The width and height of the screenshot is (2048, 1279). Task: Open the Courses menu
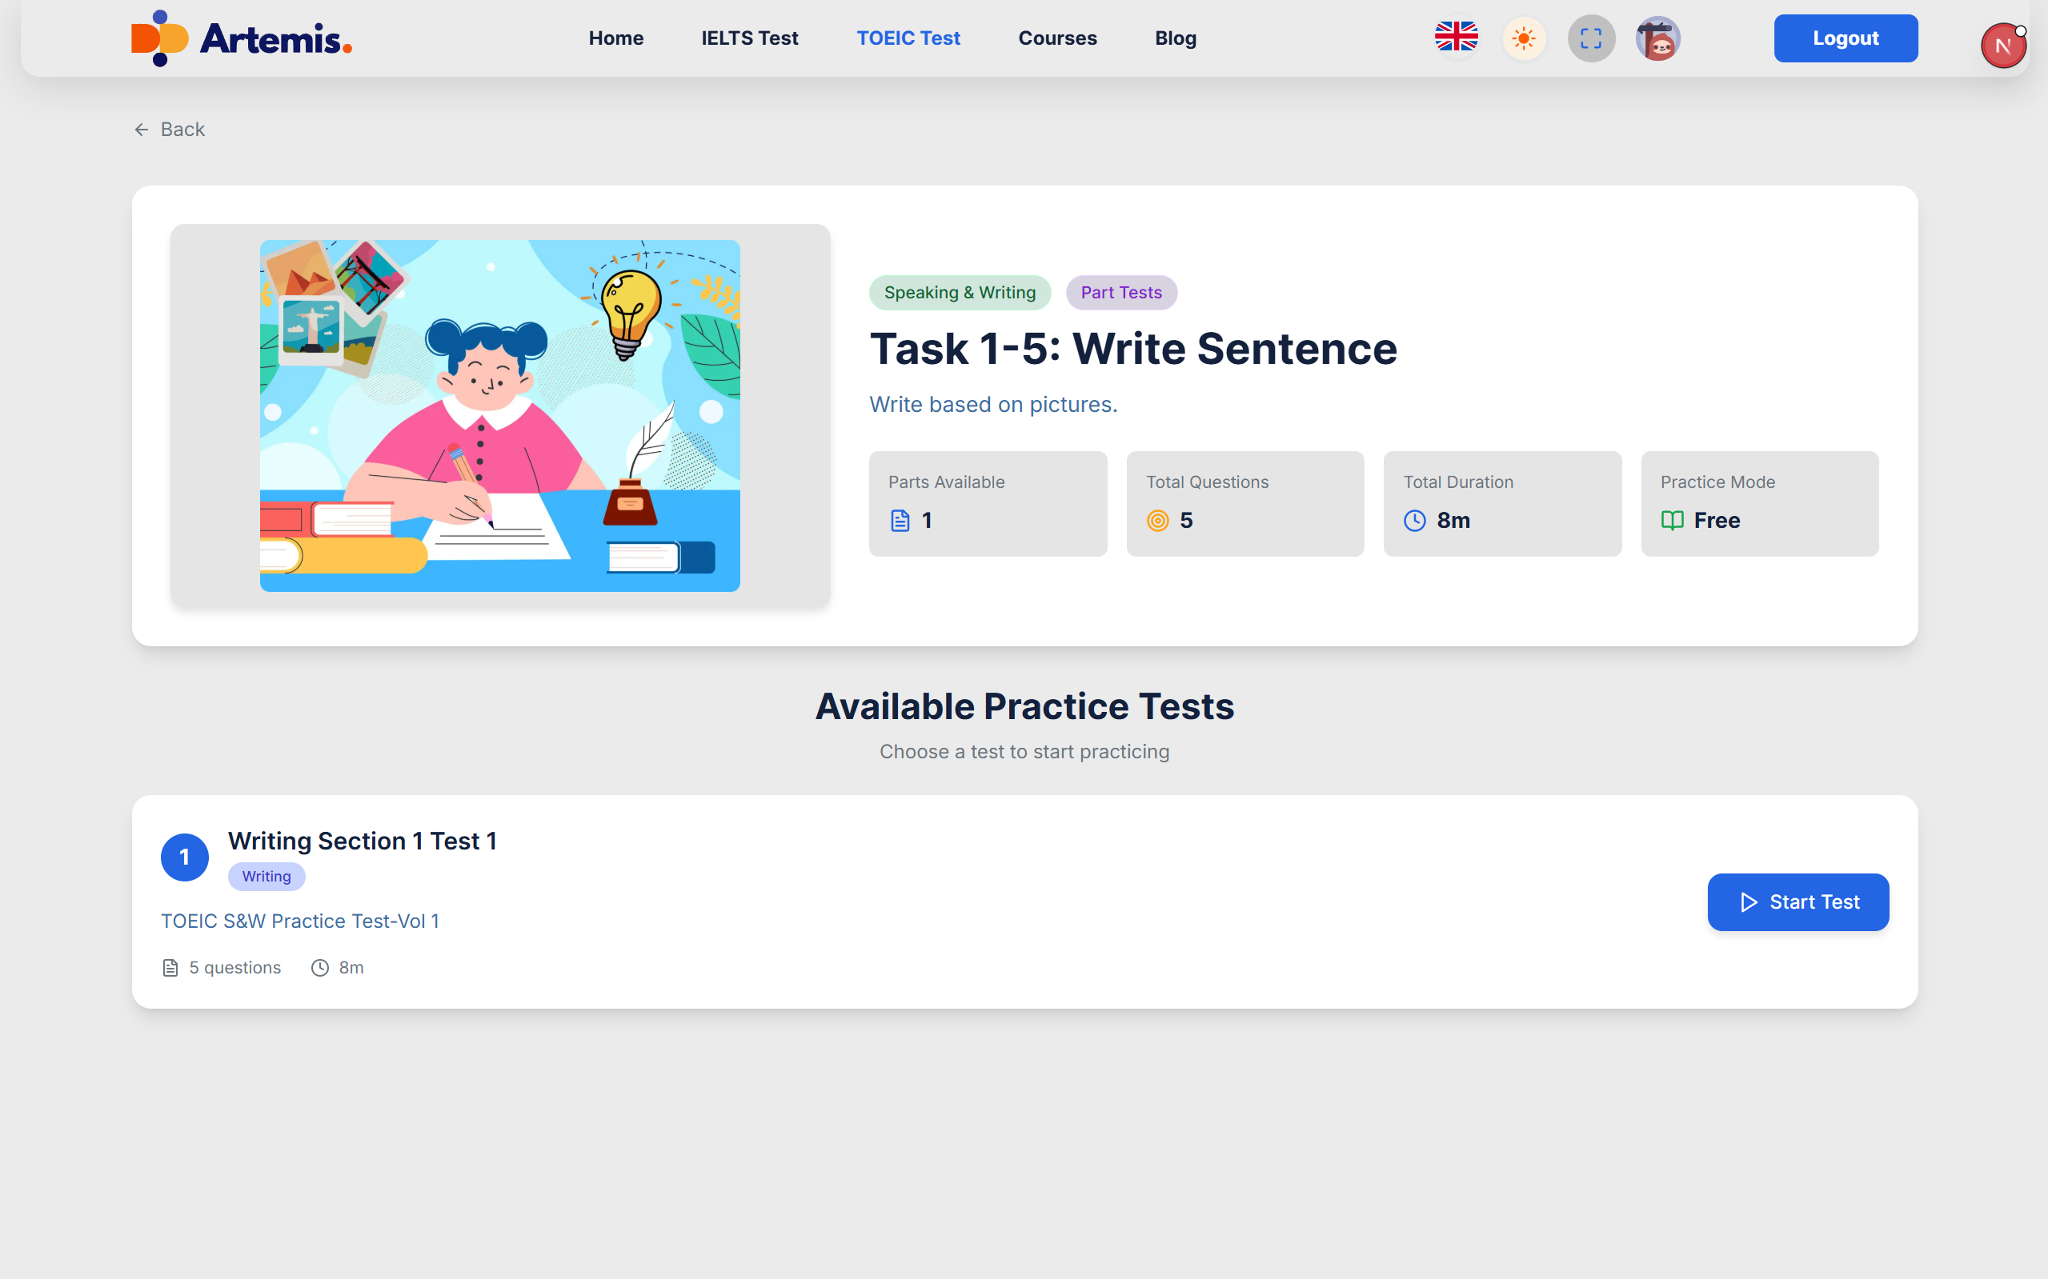[x=1057, y=38]
